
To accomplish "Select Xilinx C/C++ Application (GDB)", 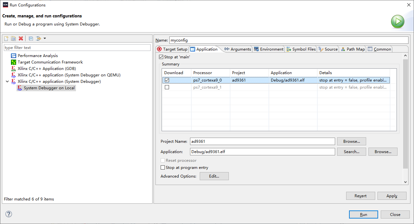I will point(47,69).
